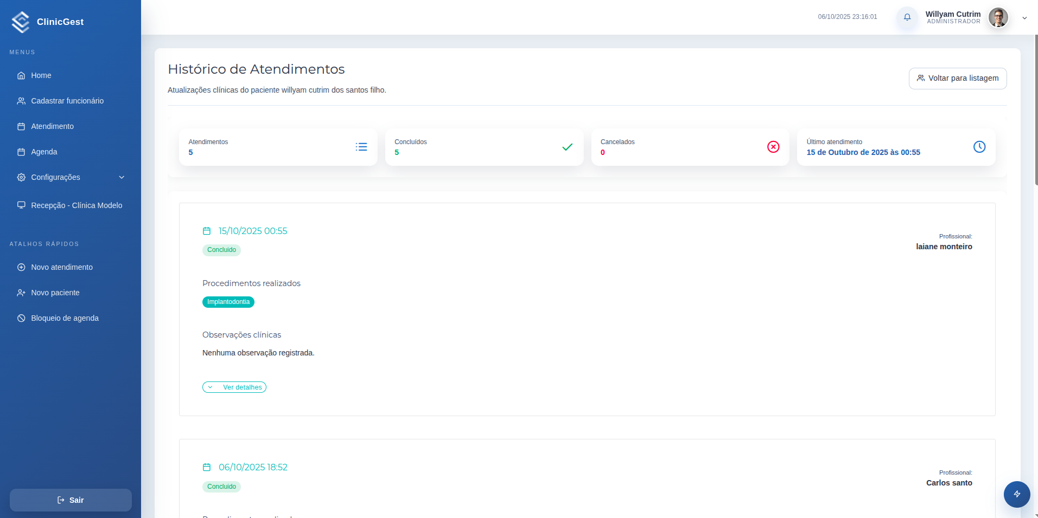Click the Voltar para listagem button
The image size is (1038, 518).
[x=957, y=79]
